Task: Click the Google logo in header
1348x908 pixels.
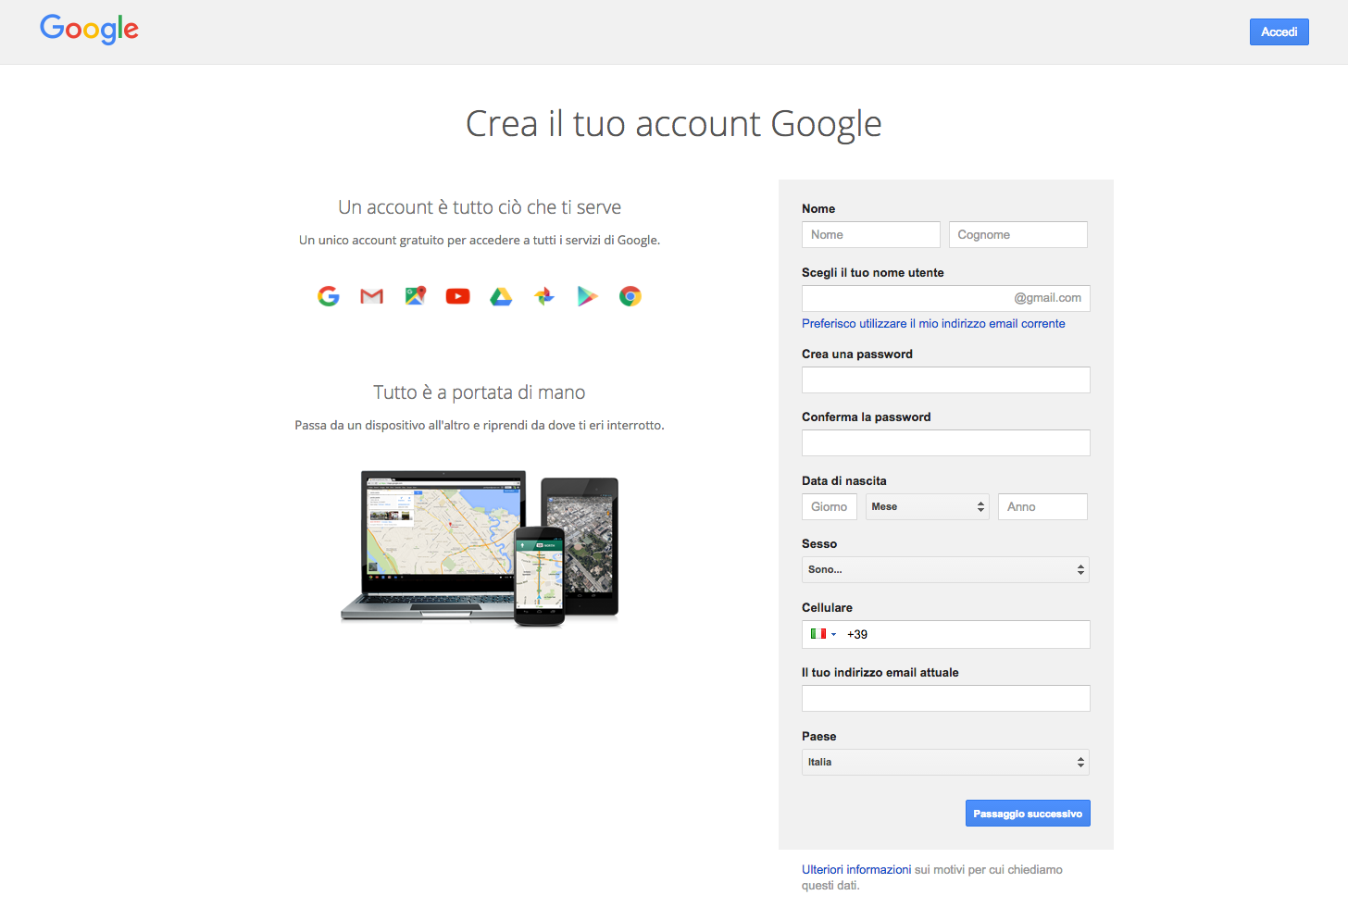Action: pyautogui.click(x=89, y=30)
